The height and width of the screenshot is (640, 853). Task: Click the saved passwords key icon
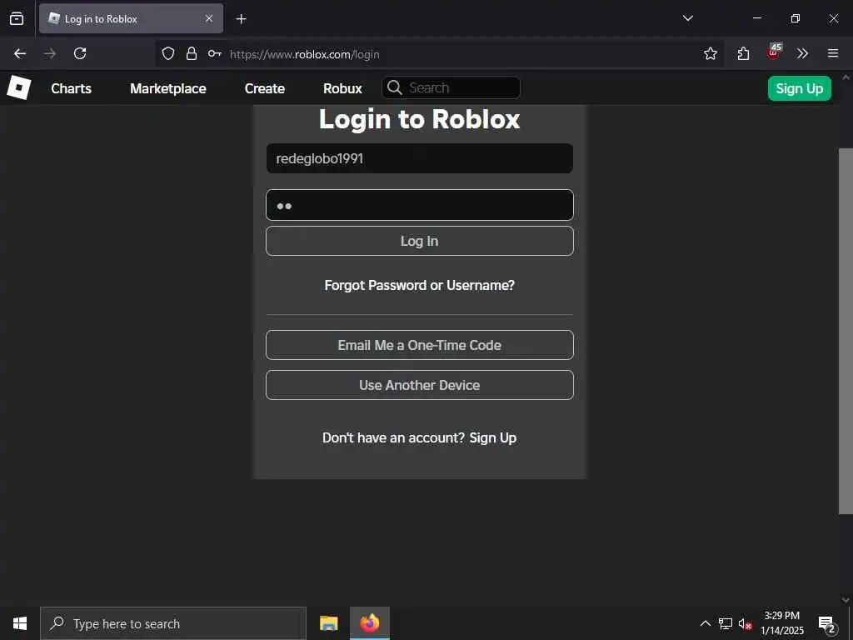click(214, 53)
